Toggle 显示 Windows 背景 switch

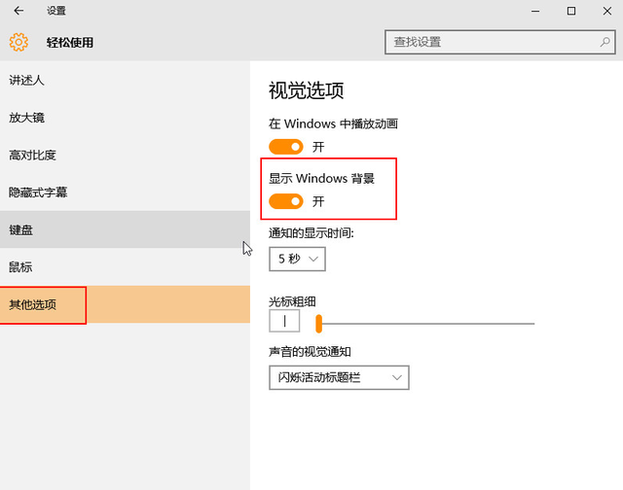(x=286, y=201)
